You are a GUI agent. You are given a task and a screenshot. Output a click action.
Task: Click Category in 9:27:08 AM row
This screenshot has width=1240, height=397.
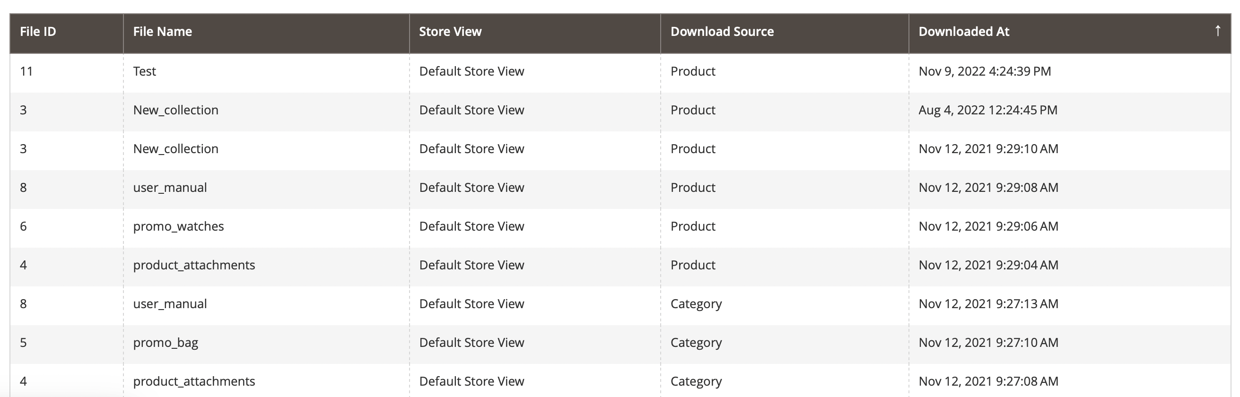tap(696, 381)
